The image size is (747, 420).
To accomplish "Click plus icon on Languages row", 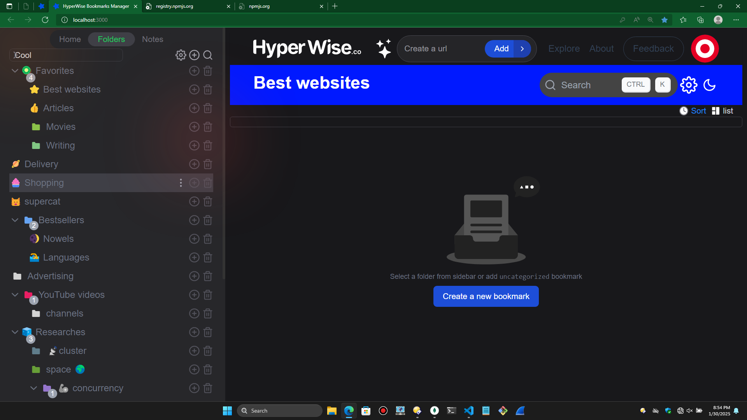I will [194, 257].
